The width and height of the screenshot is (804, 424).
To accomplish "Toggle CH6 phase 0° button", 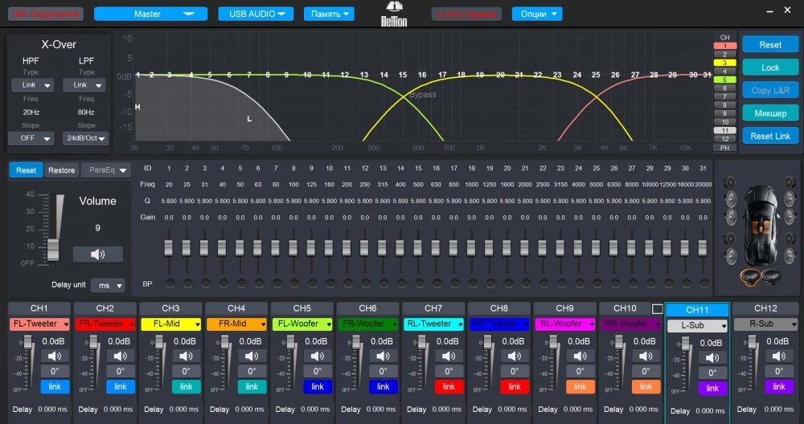I will pos(383,371).
